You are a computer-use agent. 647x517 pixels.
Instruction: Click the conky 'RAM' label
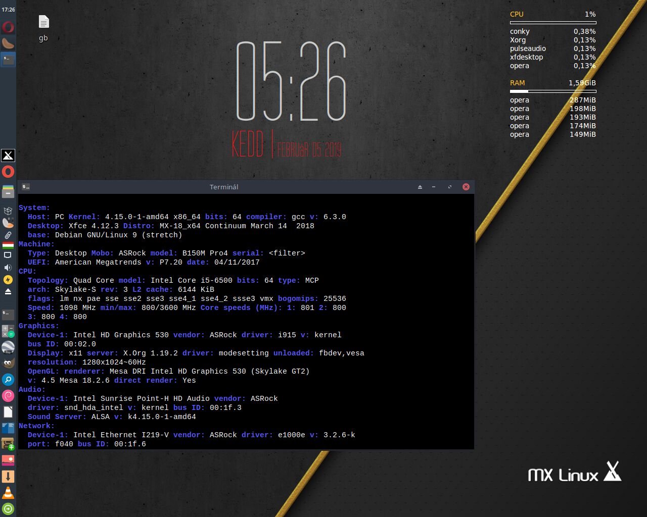517,83
